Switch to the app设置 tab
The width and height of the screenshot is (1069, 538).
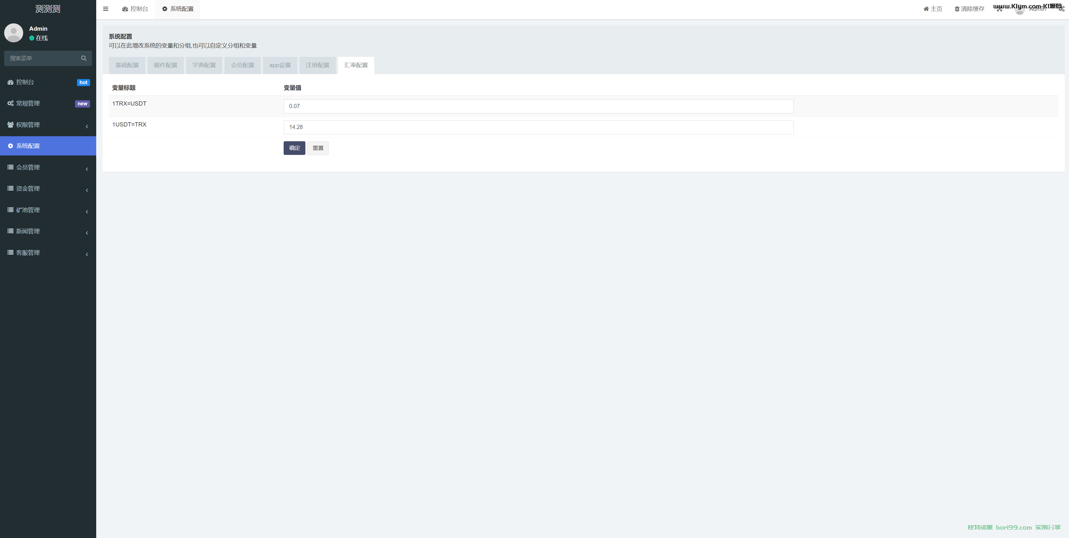coord(280,65)
